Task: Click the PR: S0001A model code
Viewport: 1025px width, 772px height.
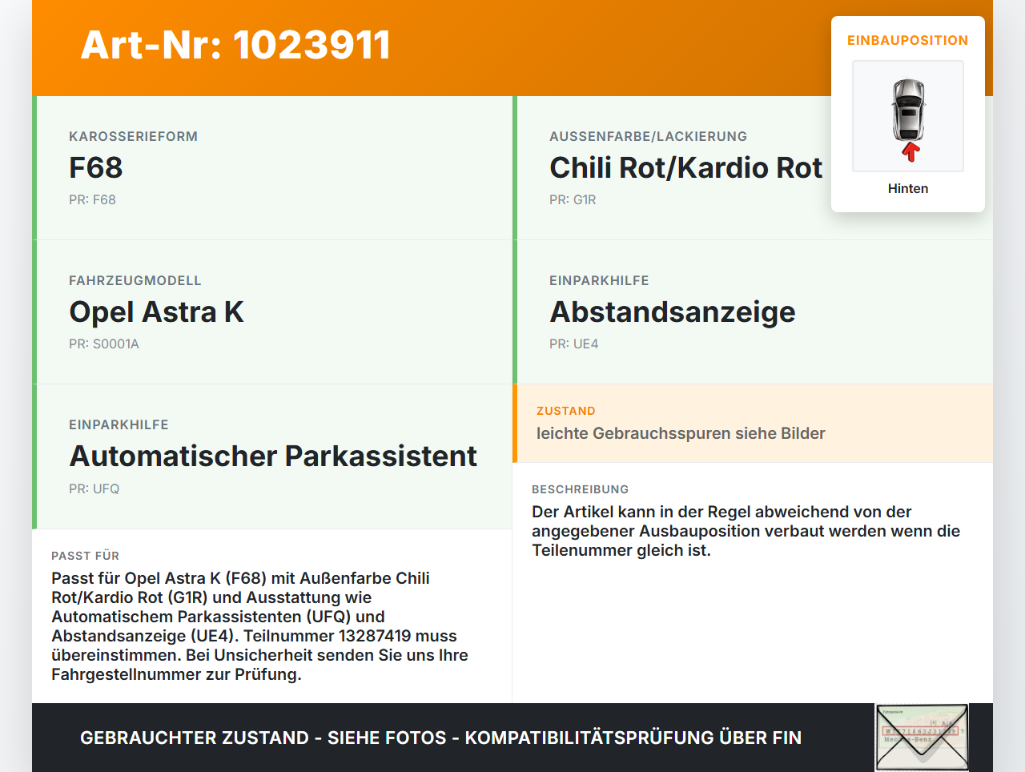Action: pos(104,344)
